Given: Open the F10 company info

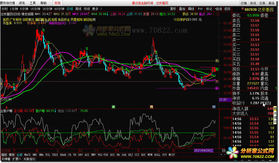Looking at the screenshot, I should pos(200,9).
